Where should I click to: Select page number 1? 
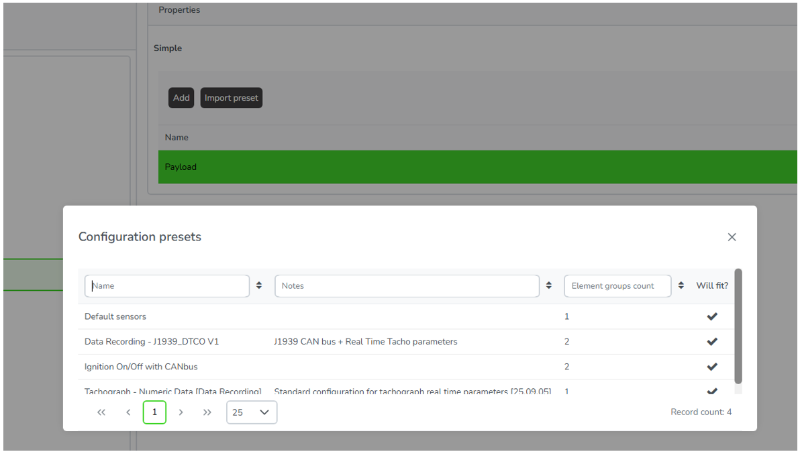coord(154,412)
